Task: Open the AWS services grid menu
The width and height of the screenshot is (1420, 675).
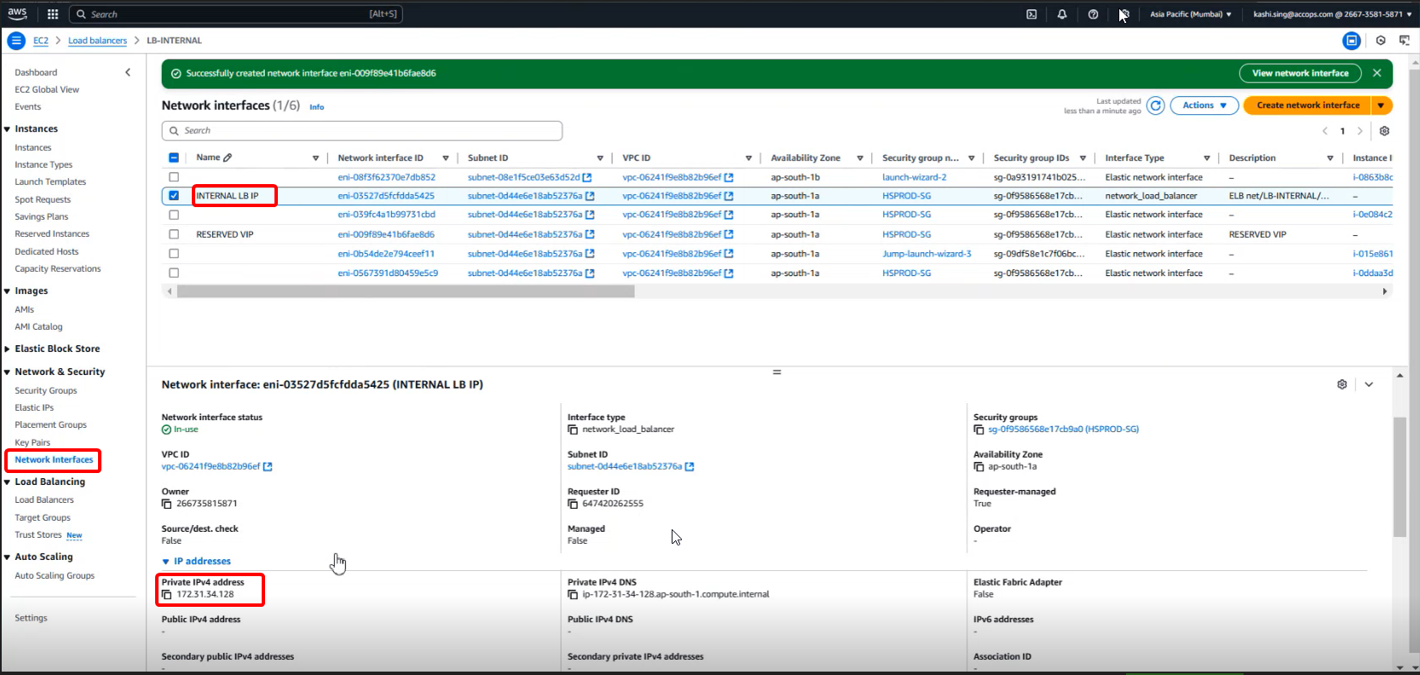Action: (53, 14)
